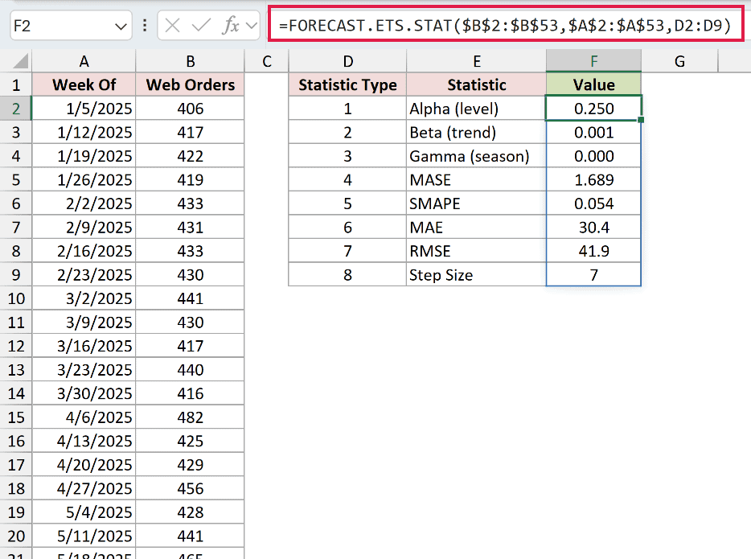This screenshot has width=751, height=559.
Task: Click the "Statistic Type" header cell
Action: click(347, 84)
